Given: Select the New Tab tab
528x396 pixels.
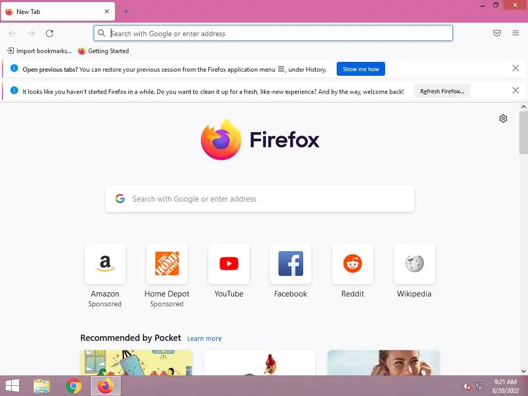Looking at the screenshot, I should [x=58, y=11].
